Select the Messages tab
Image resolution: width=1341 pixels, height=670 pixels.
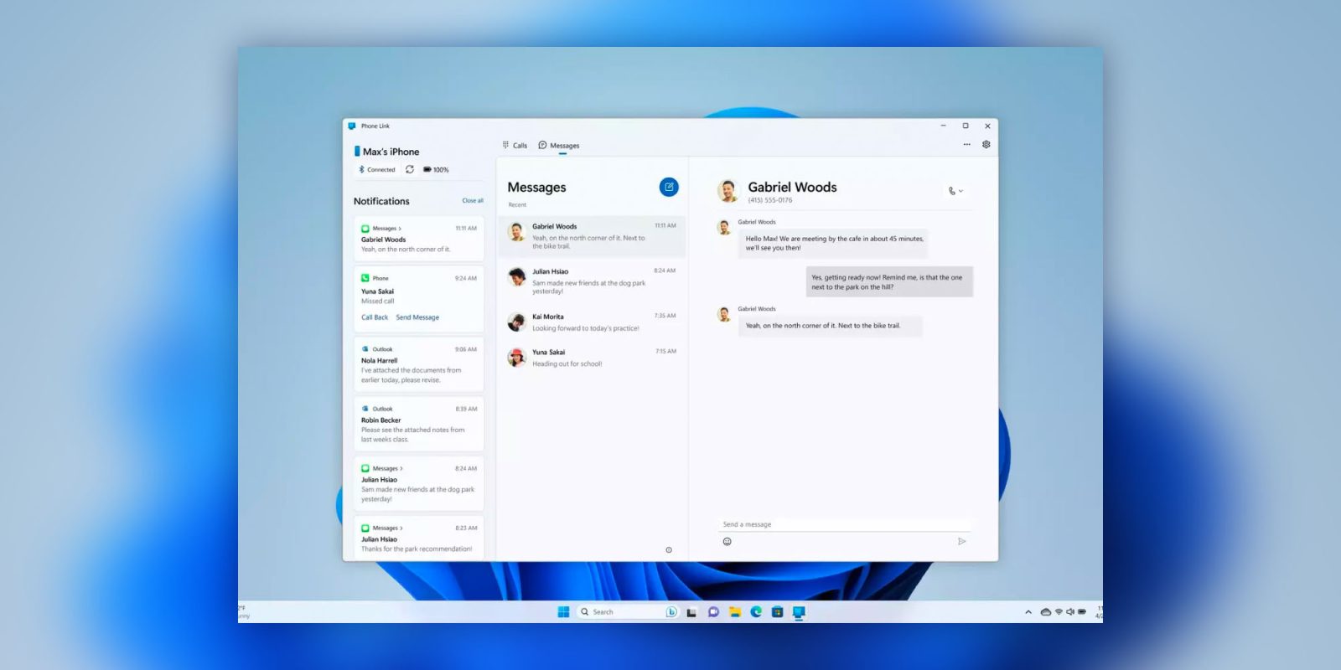[559, 146]
